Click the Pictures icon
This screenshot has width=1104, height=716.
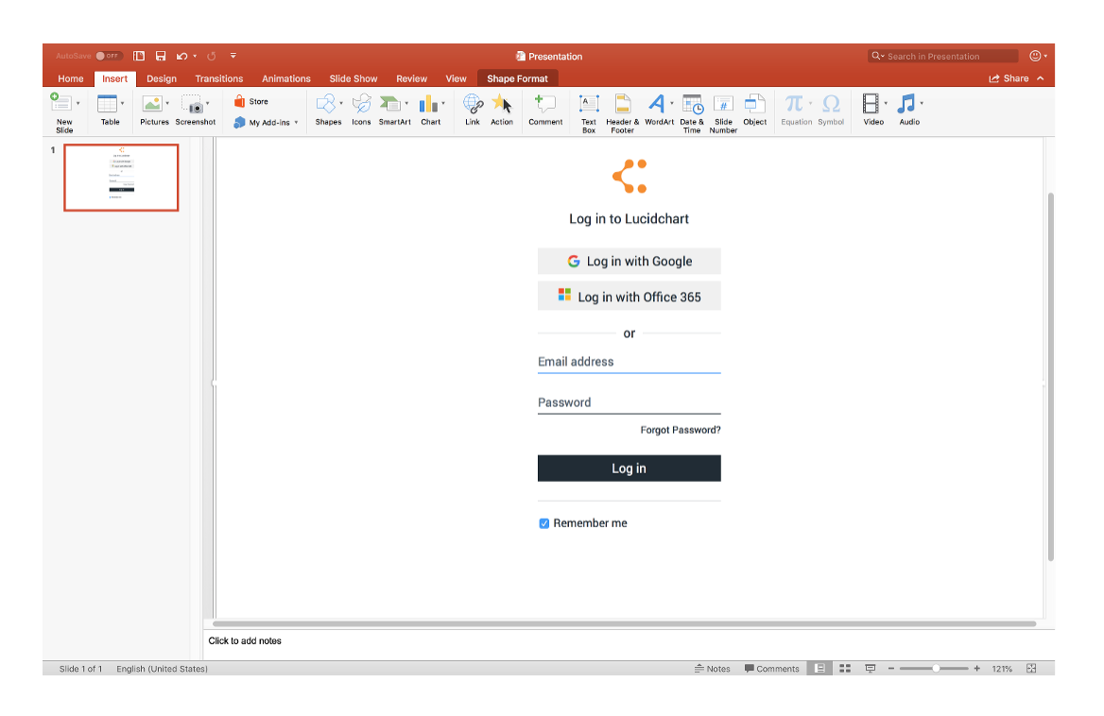152,103
